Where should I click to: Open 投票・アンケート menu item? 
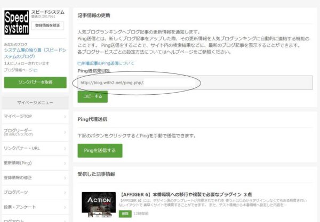(35, 207)
